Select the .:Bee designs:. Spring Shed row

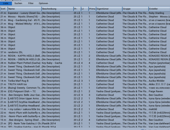point(85,120)
